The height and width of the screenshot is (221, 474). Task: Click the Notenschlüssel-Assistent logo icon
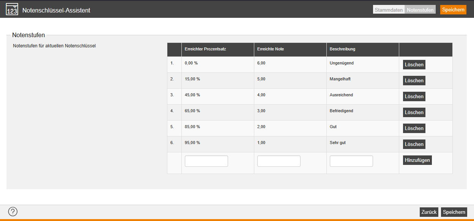[12, 9]
